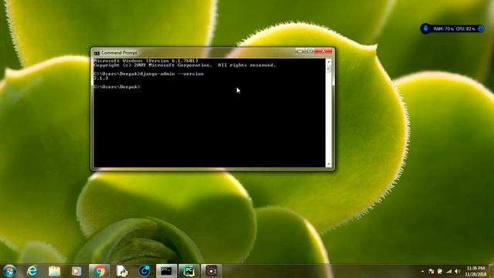494x278 pixels.
Task: Open the media player taskbar icon
Action: click(x=76, y=271)
